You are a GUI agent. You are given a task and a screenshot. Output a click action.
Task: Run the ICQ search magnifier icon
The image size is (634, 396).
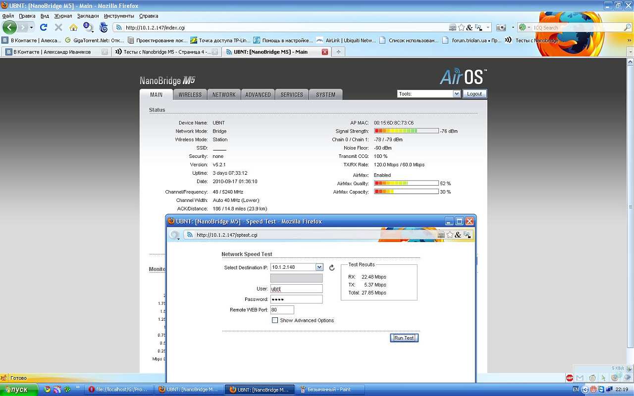(628, 28)
